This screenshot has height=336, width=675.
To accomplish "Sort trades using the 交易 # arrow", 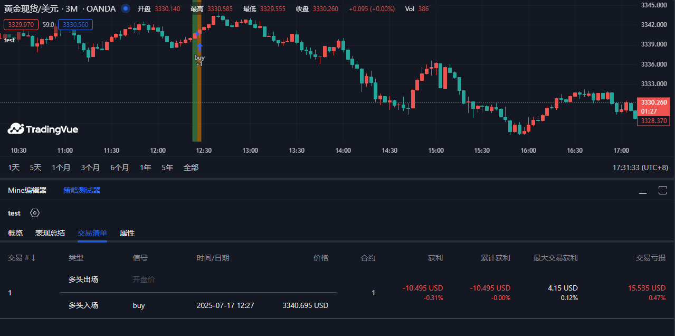I will [33, 258].
